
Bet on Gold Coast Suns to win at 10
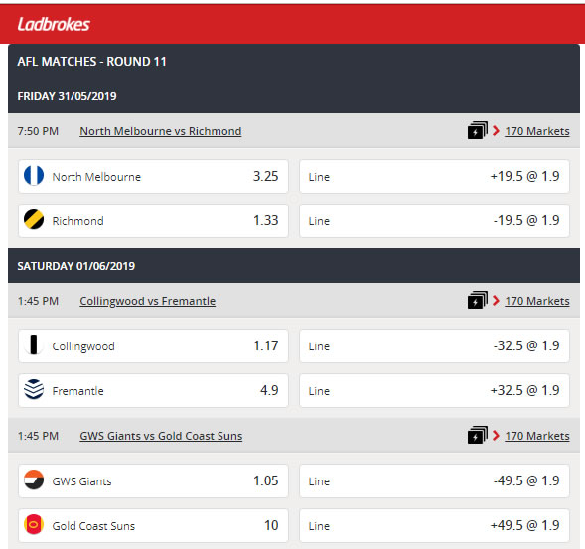click(153, 525)
